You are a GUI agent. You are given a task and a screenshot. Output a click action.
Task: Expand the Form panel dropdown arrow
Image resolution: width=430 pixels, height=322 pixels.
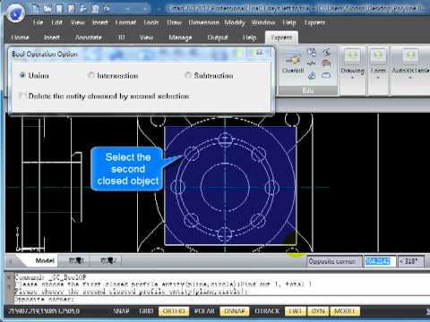pos(378,78)
